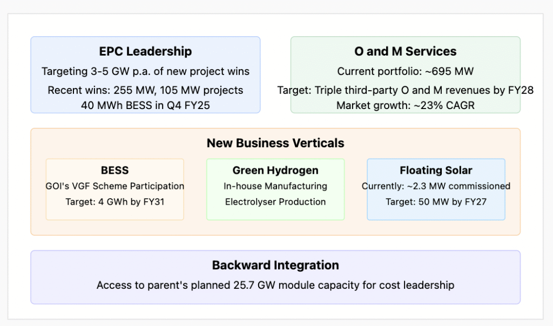The height and width of the screenshot is (326, 553).
Task: Click the '40 MWh BESS in Q4 FY25' text
Action: click(x=145, y=105)
